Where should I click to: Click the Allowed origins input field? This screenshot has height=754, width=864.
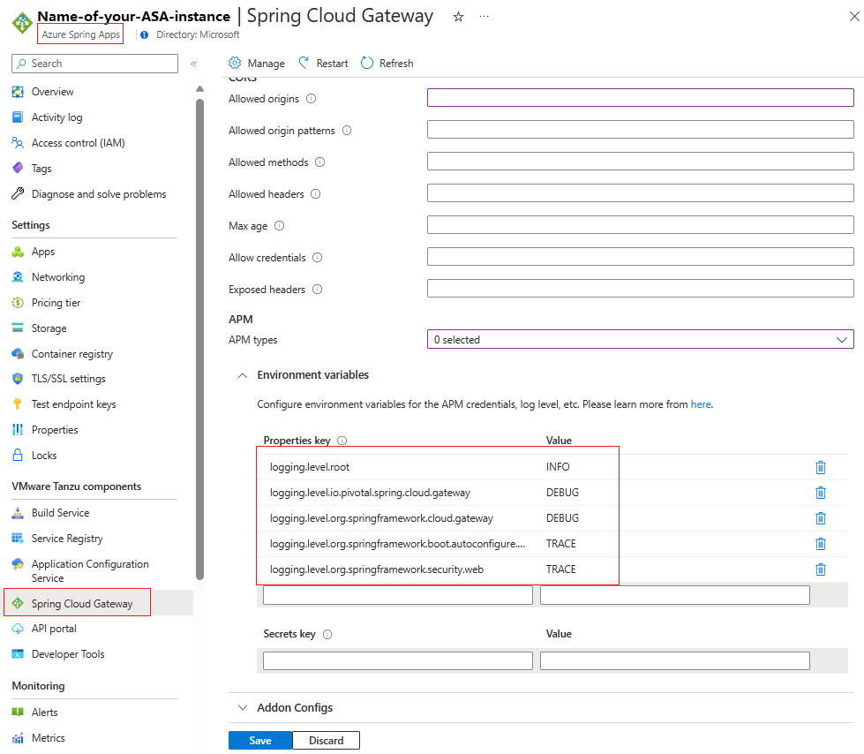639,97
